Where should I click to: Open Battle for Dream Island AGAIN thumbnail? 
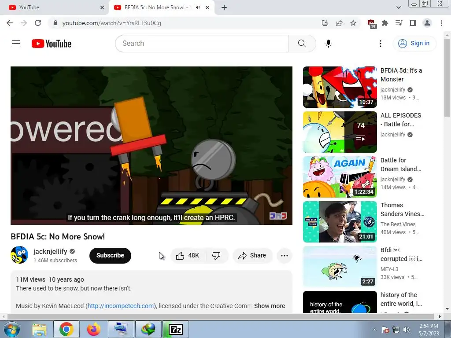(340, 177)
